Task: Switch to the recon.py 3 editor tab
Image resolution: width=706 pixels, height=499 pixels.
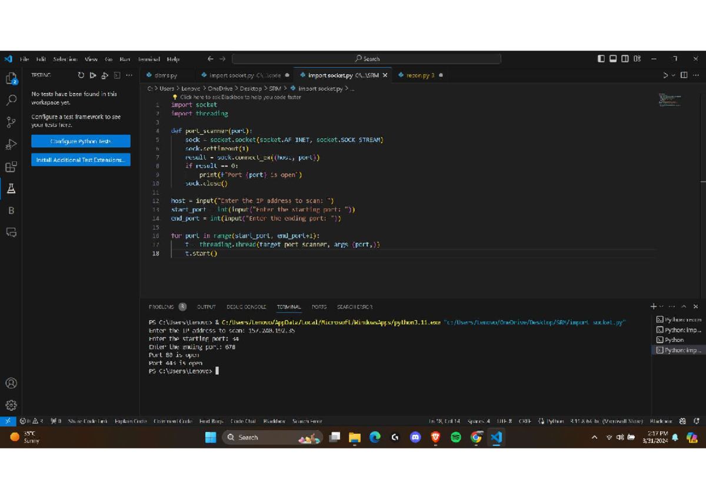Action: point(418,75)
